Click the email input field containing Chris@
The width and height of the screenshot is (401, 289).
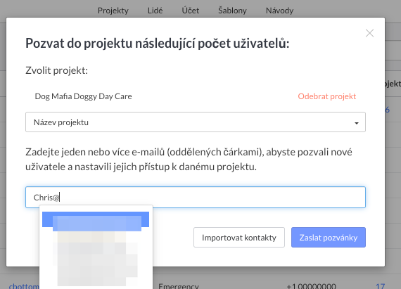tap(196, 198)
